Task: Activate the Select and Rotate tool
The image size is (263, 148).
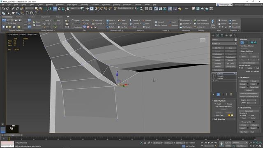Action: 59,9
